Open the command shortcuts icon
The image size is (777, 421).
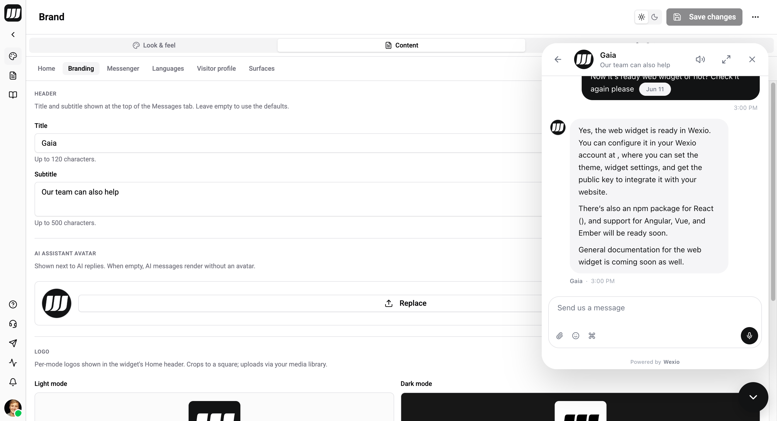point(592,336)
